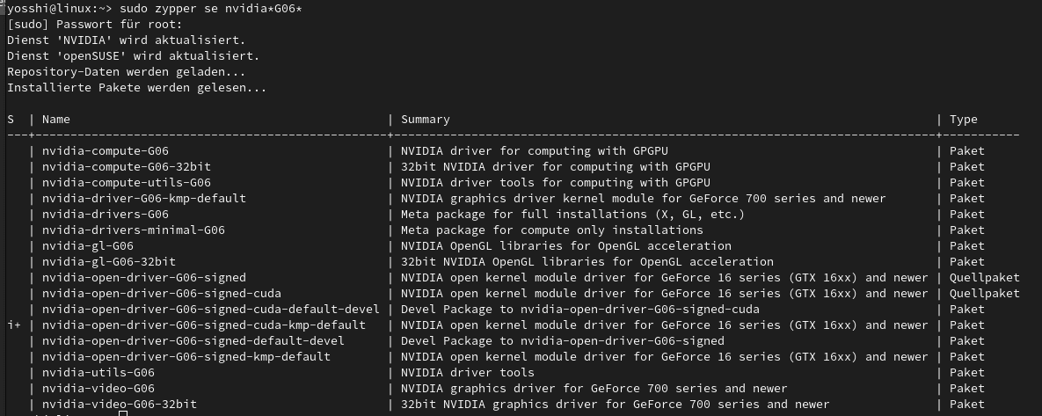1042x416 pixels.
Task: Click summary 'NVIDIA driver tools for computing with GPGPU'
Action: click(556, 183)
